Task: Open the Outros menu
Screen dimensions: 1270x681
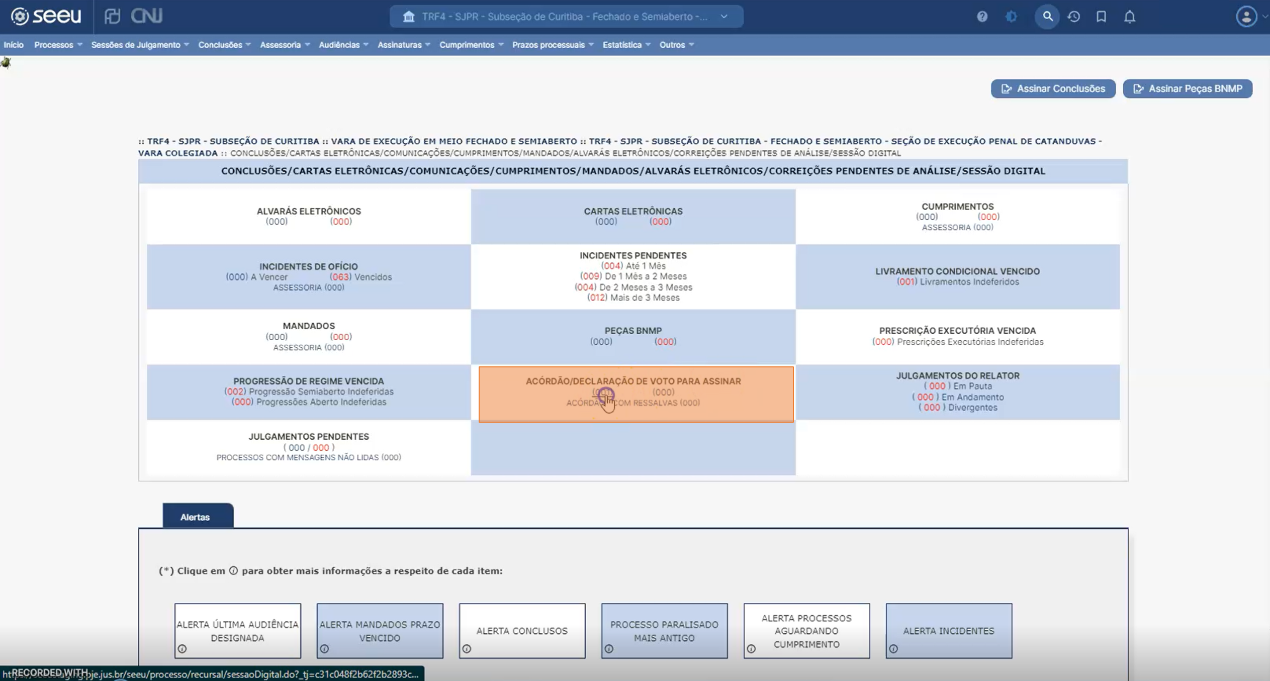Action: [677, 45]
